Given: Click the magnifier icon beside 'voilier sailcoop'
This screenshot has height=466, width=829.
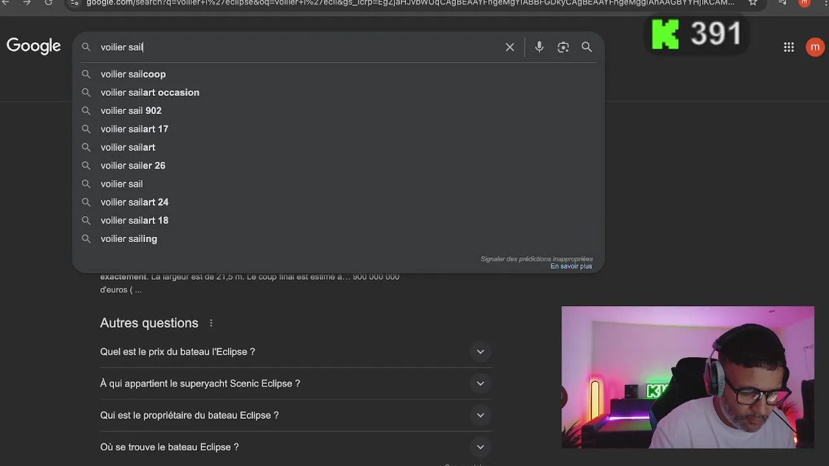Looking at the screenshot, I should pyautogui.click(x=85, y=74).
